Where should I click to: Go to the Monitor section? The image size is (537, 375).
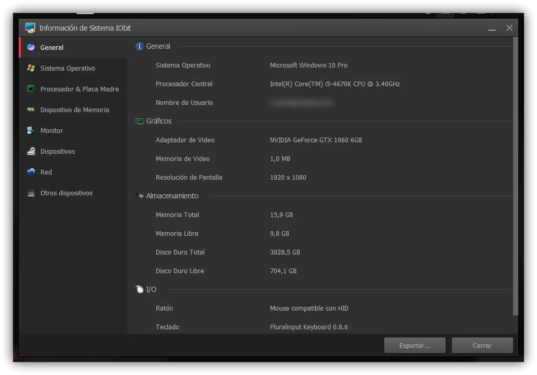[73, 130]
